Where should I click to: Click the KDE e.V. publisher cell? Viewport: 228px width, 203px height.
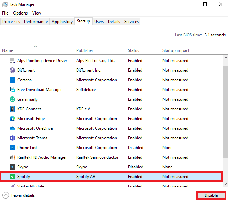click(83, 109)
